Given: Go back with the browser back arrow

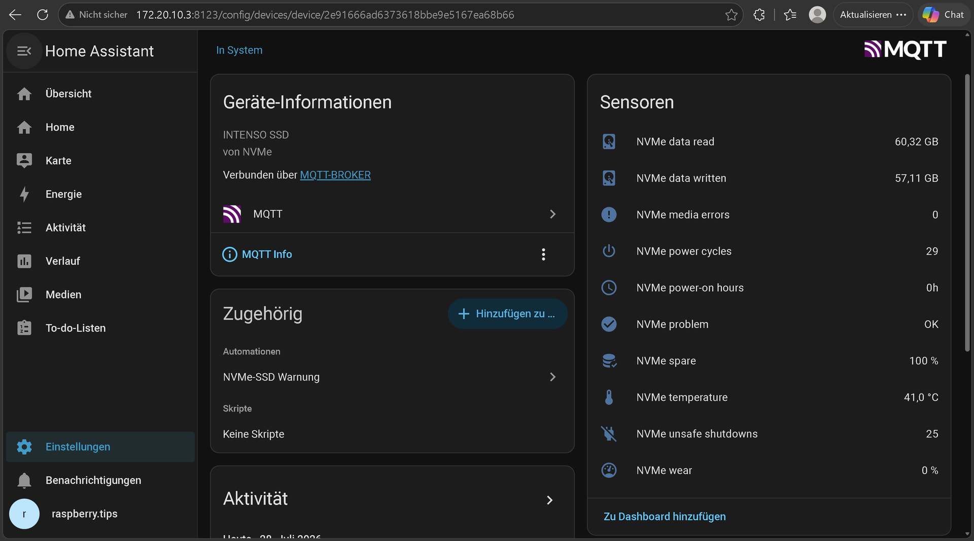Looking at the screenshot, I should [x=15, y=15].
